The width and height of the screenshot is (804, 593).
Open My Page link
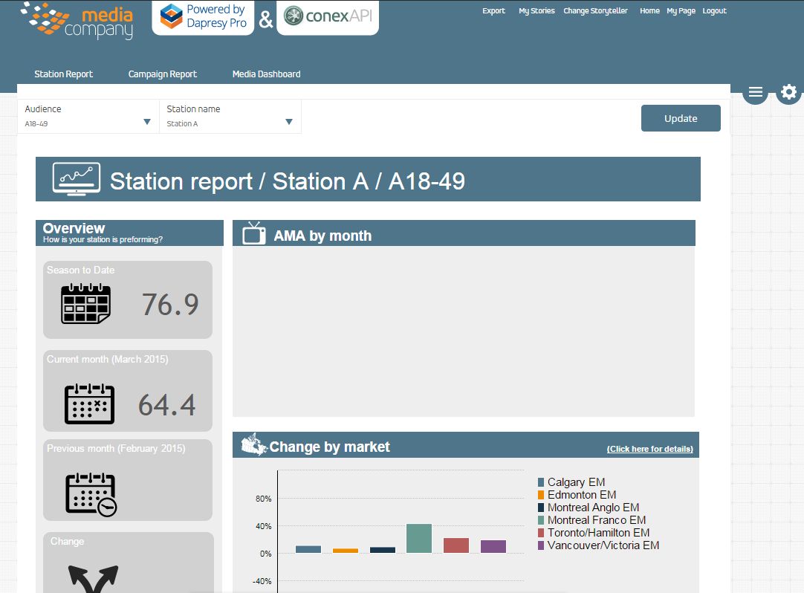[x=681, y=10]
